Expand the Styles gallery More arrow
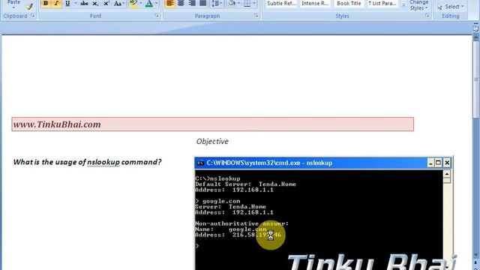The image size is (480, 270). point(403,5)
